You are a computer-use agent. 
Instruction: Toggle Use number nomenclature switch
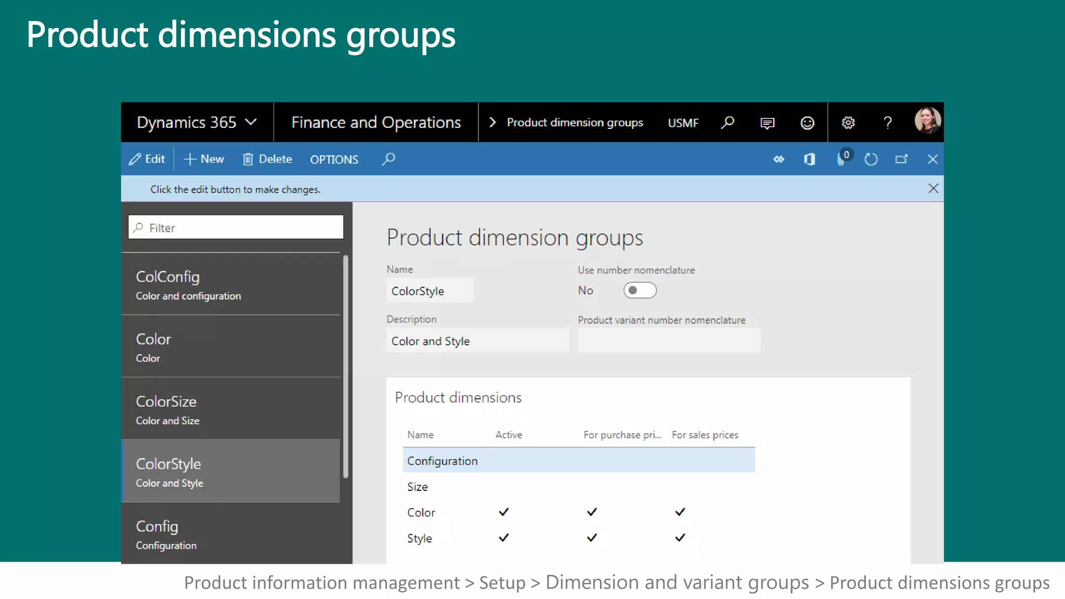(640, 290)
